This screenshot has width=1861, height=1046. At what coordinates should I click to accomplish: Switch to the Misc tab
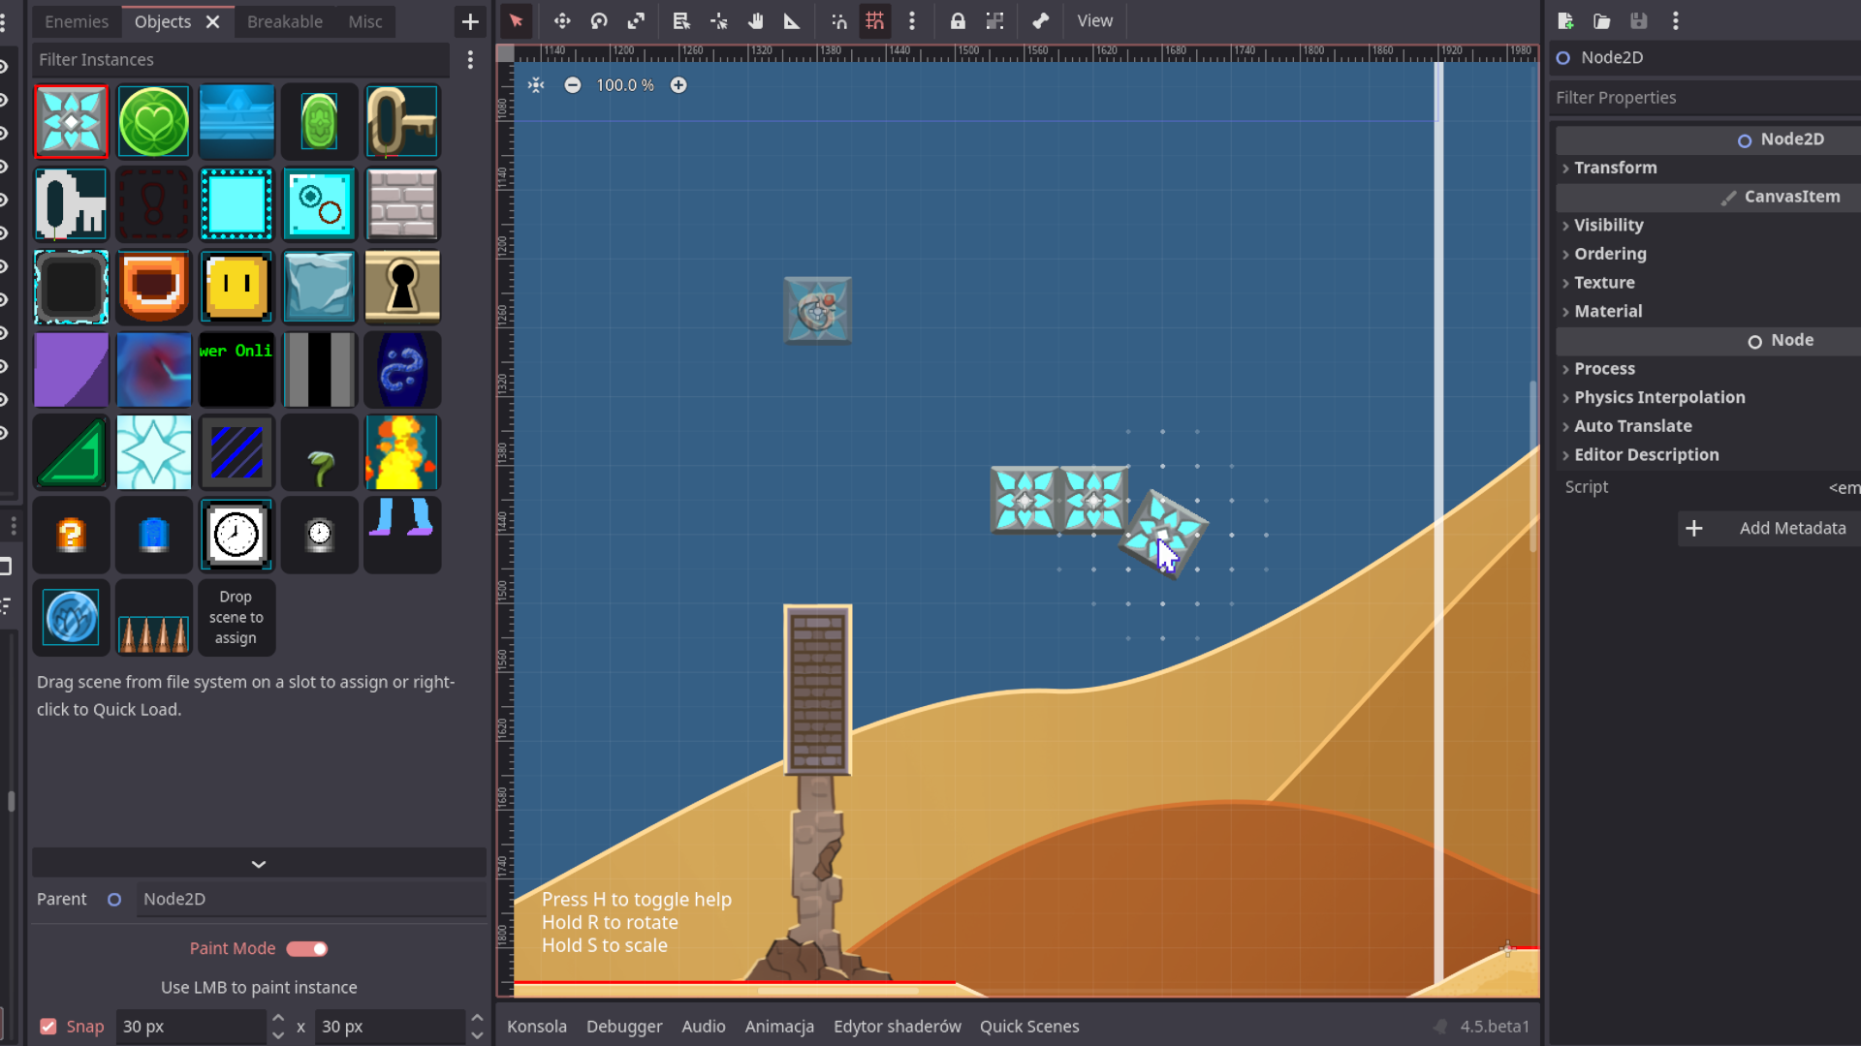coord(365,21)
